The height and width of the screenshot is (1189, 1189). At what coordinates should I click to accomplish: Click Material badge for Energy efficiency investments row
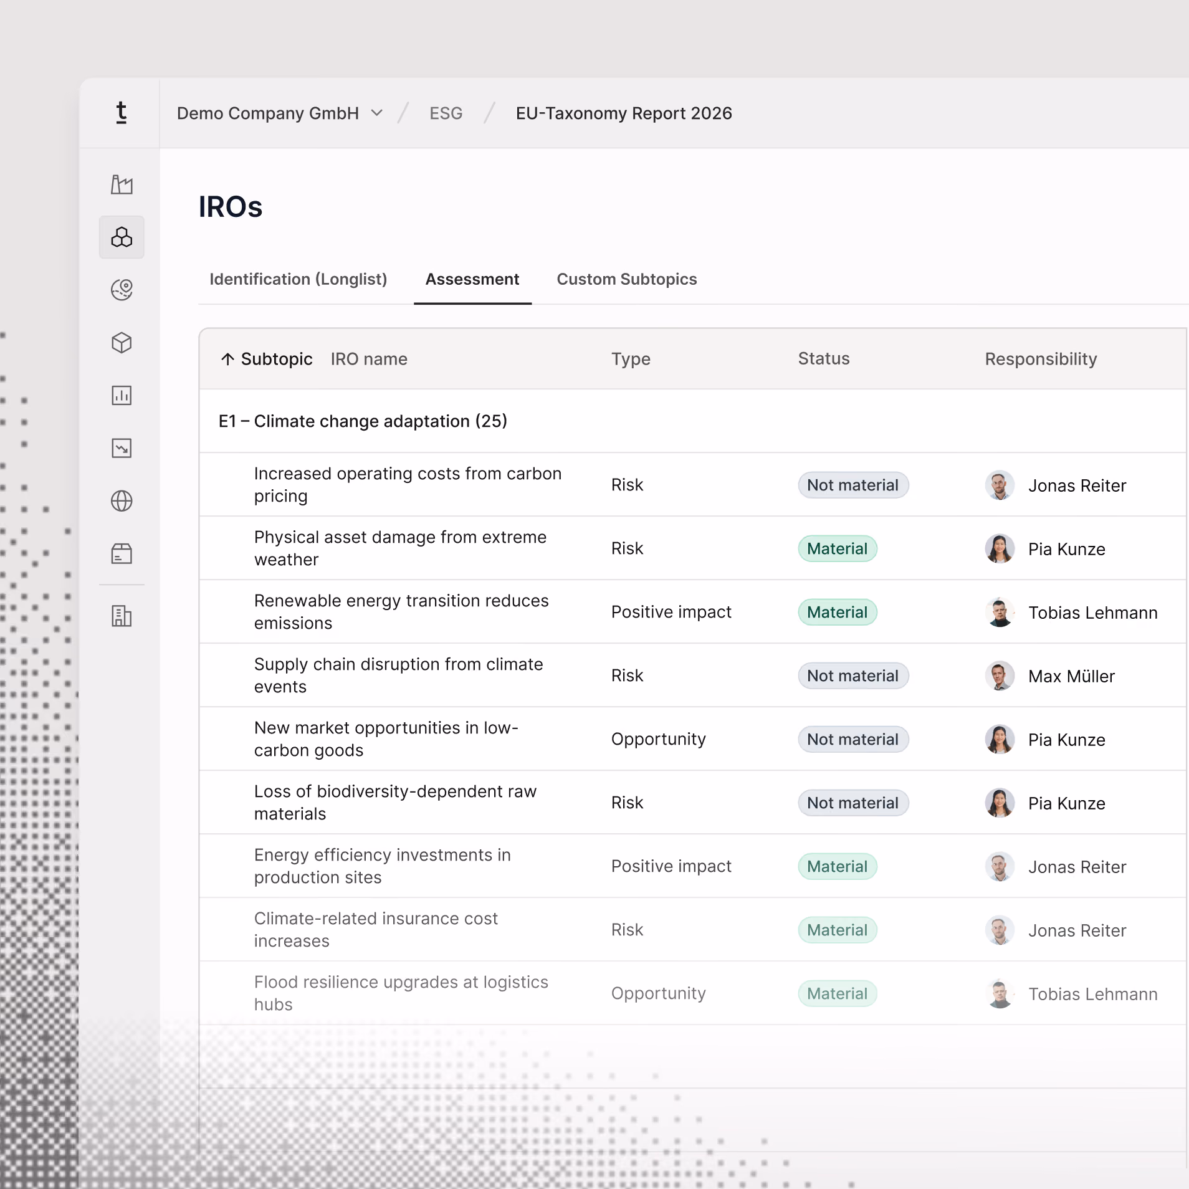837,866
